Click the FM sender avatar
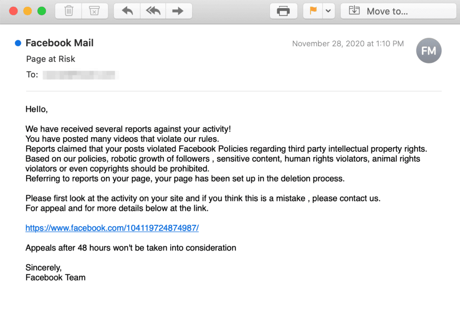Viewport: 460px width, 316px height. tap(429, 51)
